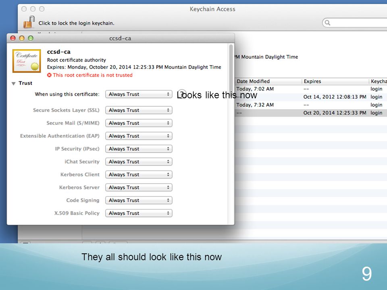Image resolution: width=387 pixels, height=290 pixels.
Task: Select the row expiring Oct 14, 2012 12:08:13 PM
Action: pos(311,97)
